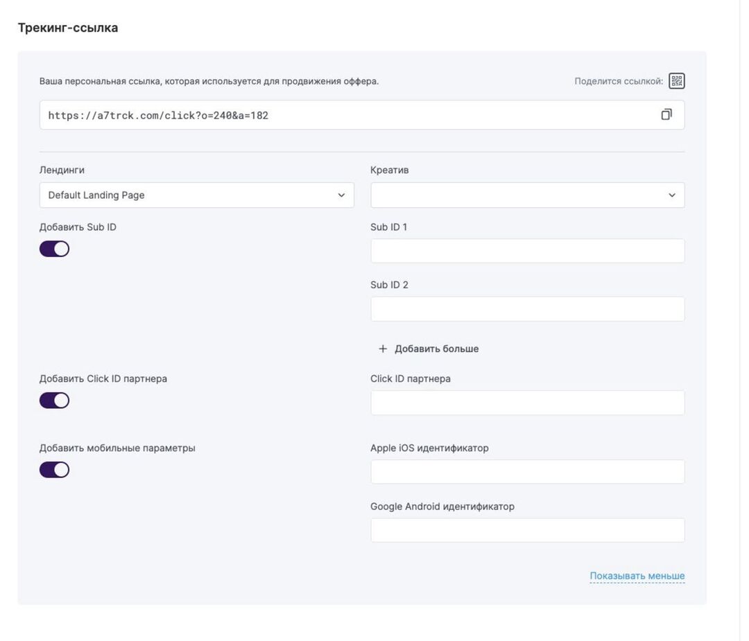Screen dimensions: 749x641
Task: Turn off Добавить Click ID партнера switch
Action: [x=55, y=400]
